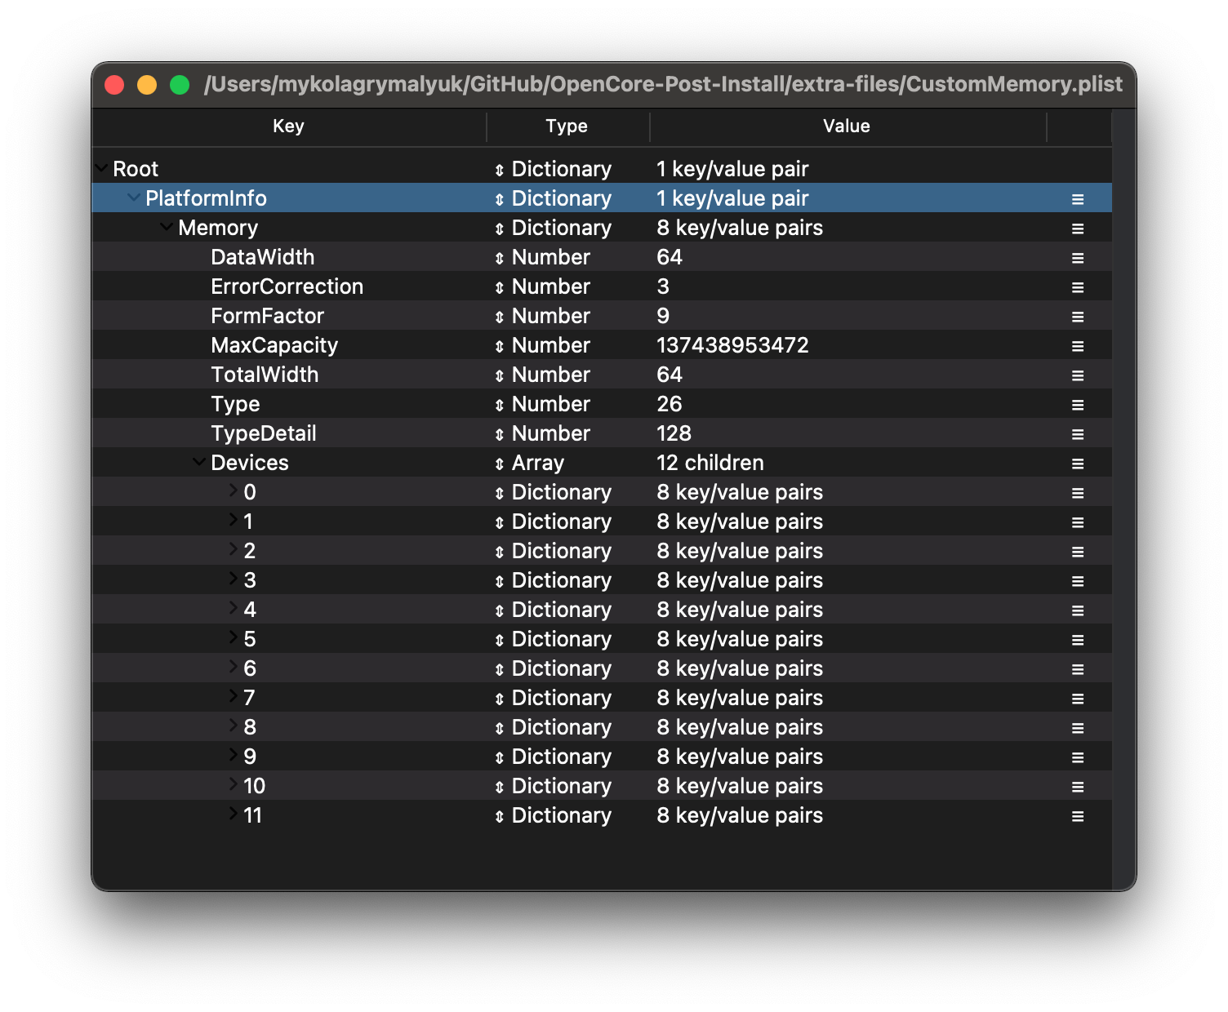
Task: Open the row options icon for Devices
Action: [1078, 464]
